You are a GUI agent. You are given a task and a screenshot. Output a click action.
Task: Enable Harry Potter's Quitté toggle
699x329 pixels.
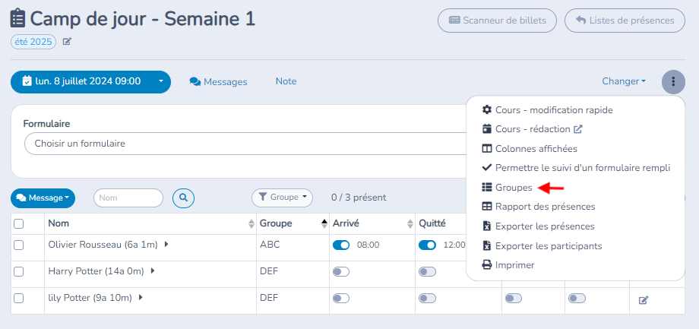[427, 272]
